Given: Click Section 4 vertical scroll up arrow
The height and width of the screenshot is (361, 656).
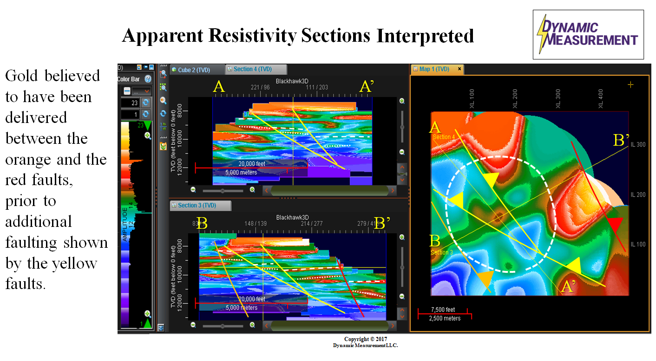Looking at the screenshot, I should (402, 168).
